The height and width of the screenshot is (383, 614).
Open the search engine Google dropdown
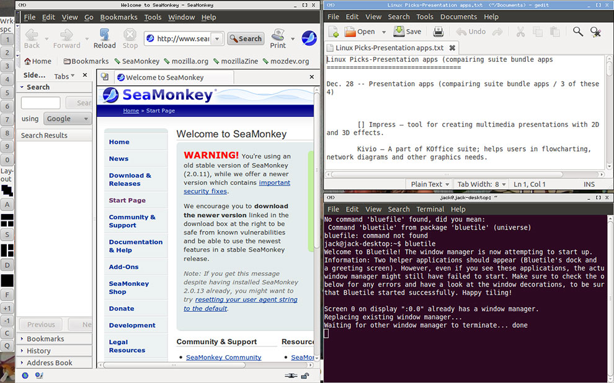(x=68, y=118)
